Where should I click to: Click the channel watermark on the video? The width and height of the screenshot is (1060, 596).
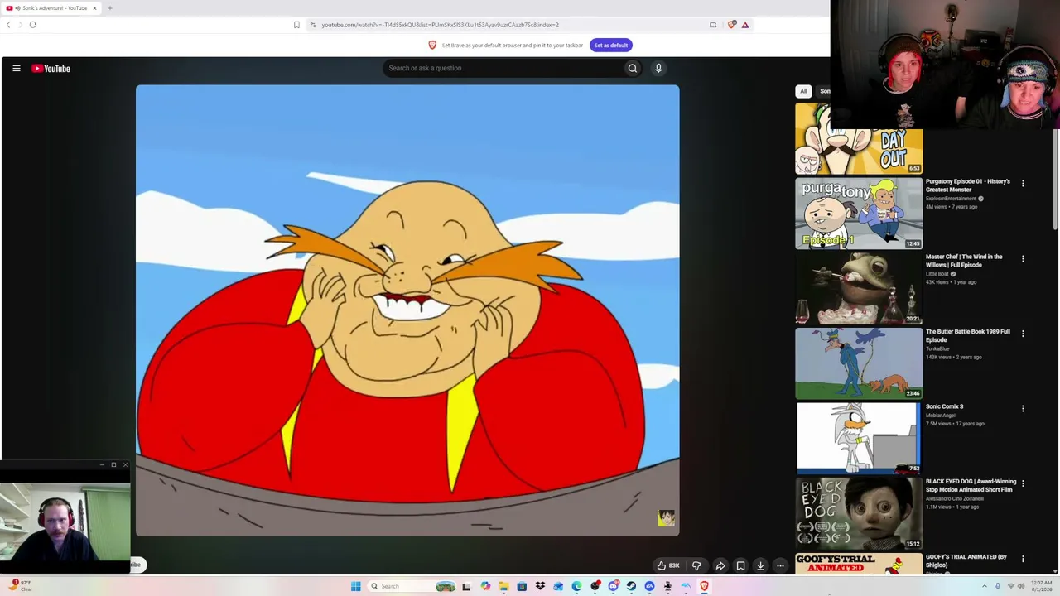(666, 518)
